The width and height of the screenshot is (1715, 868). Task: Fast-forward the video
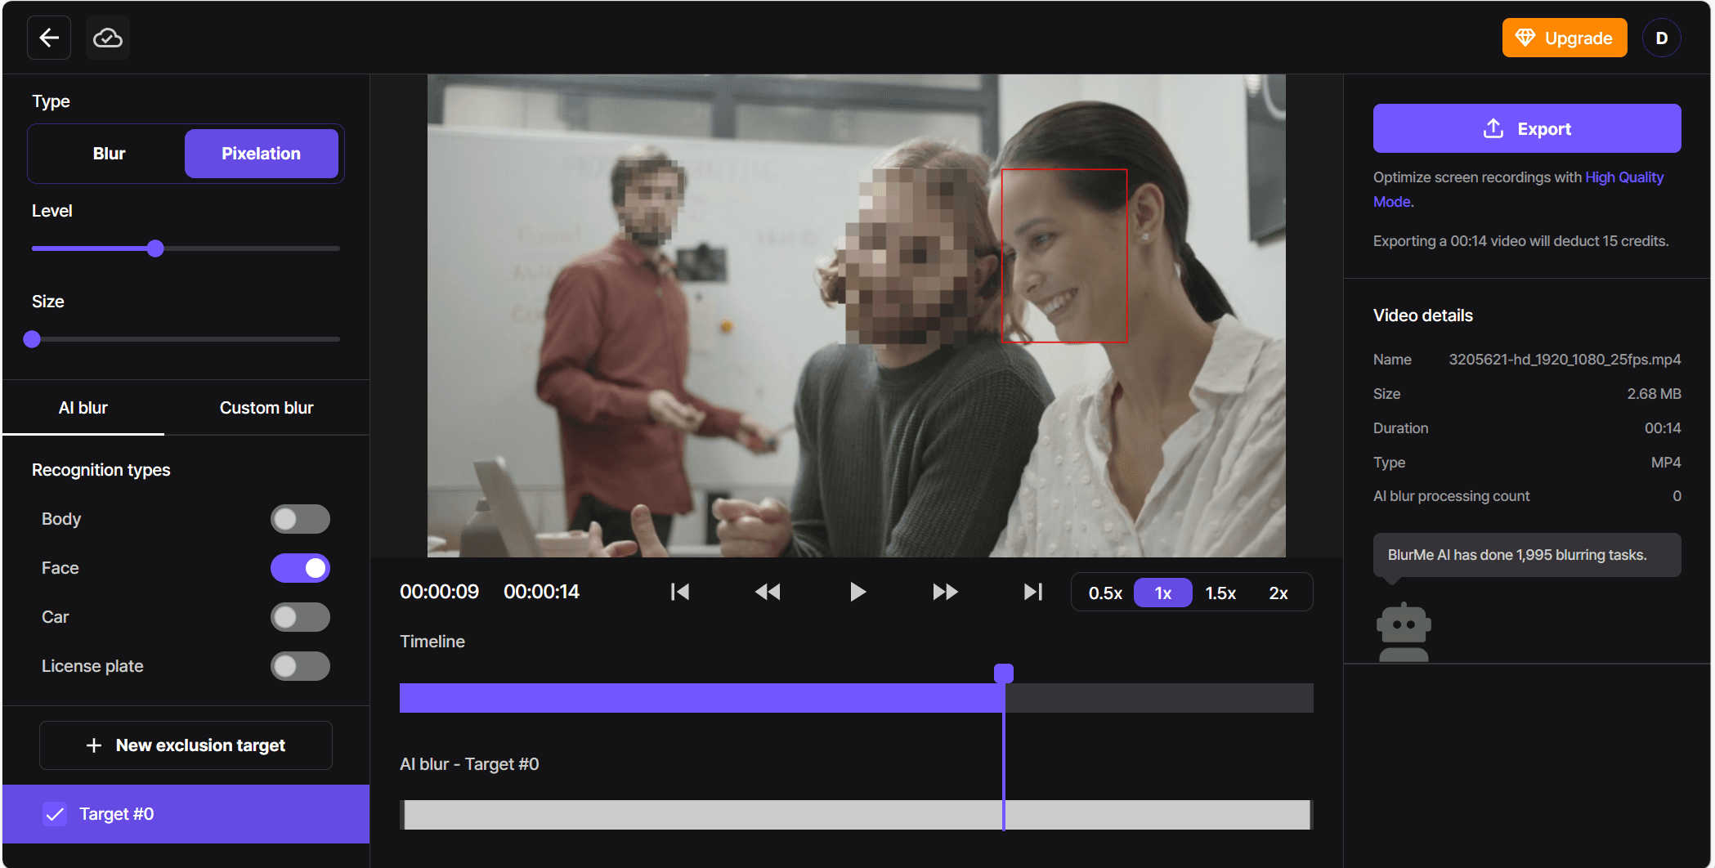[945, 592]
